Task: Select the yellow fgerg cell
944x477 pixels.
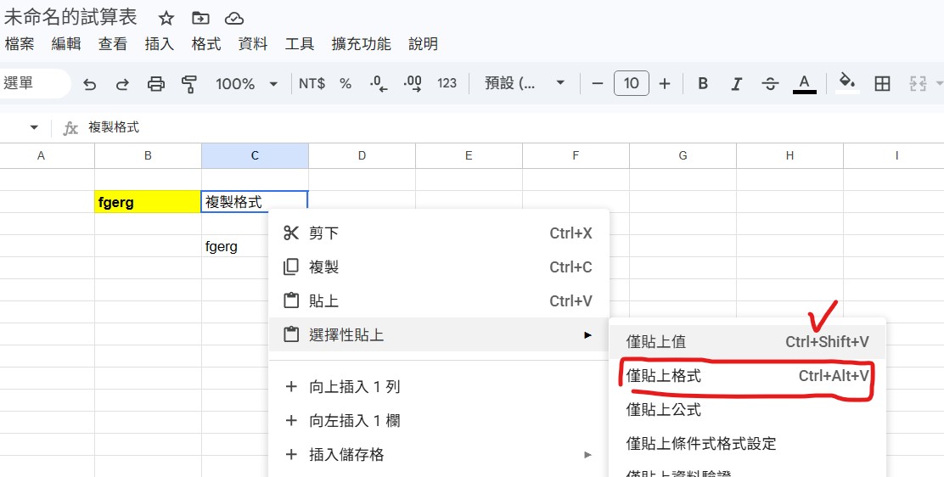Action: (x=148, y=202)
